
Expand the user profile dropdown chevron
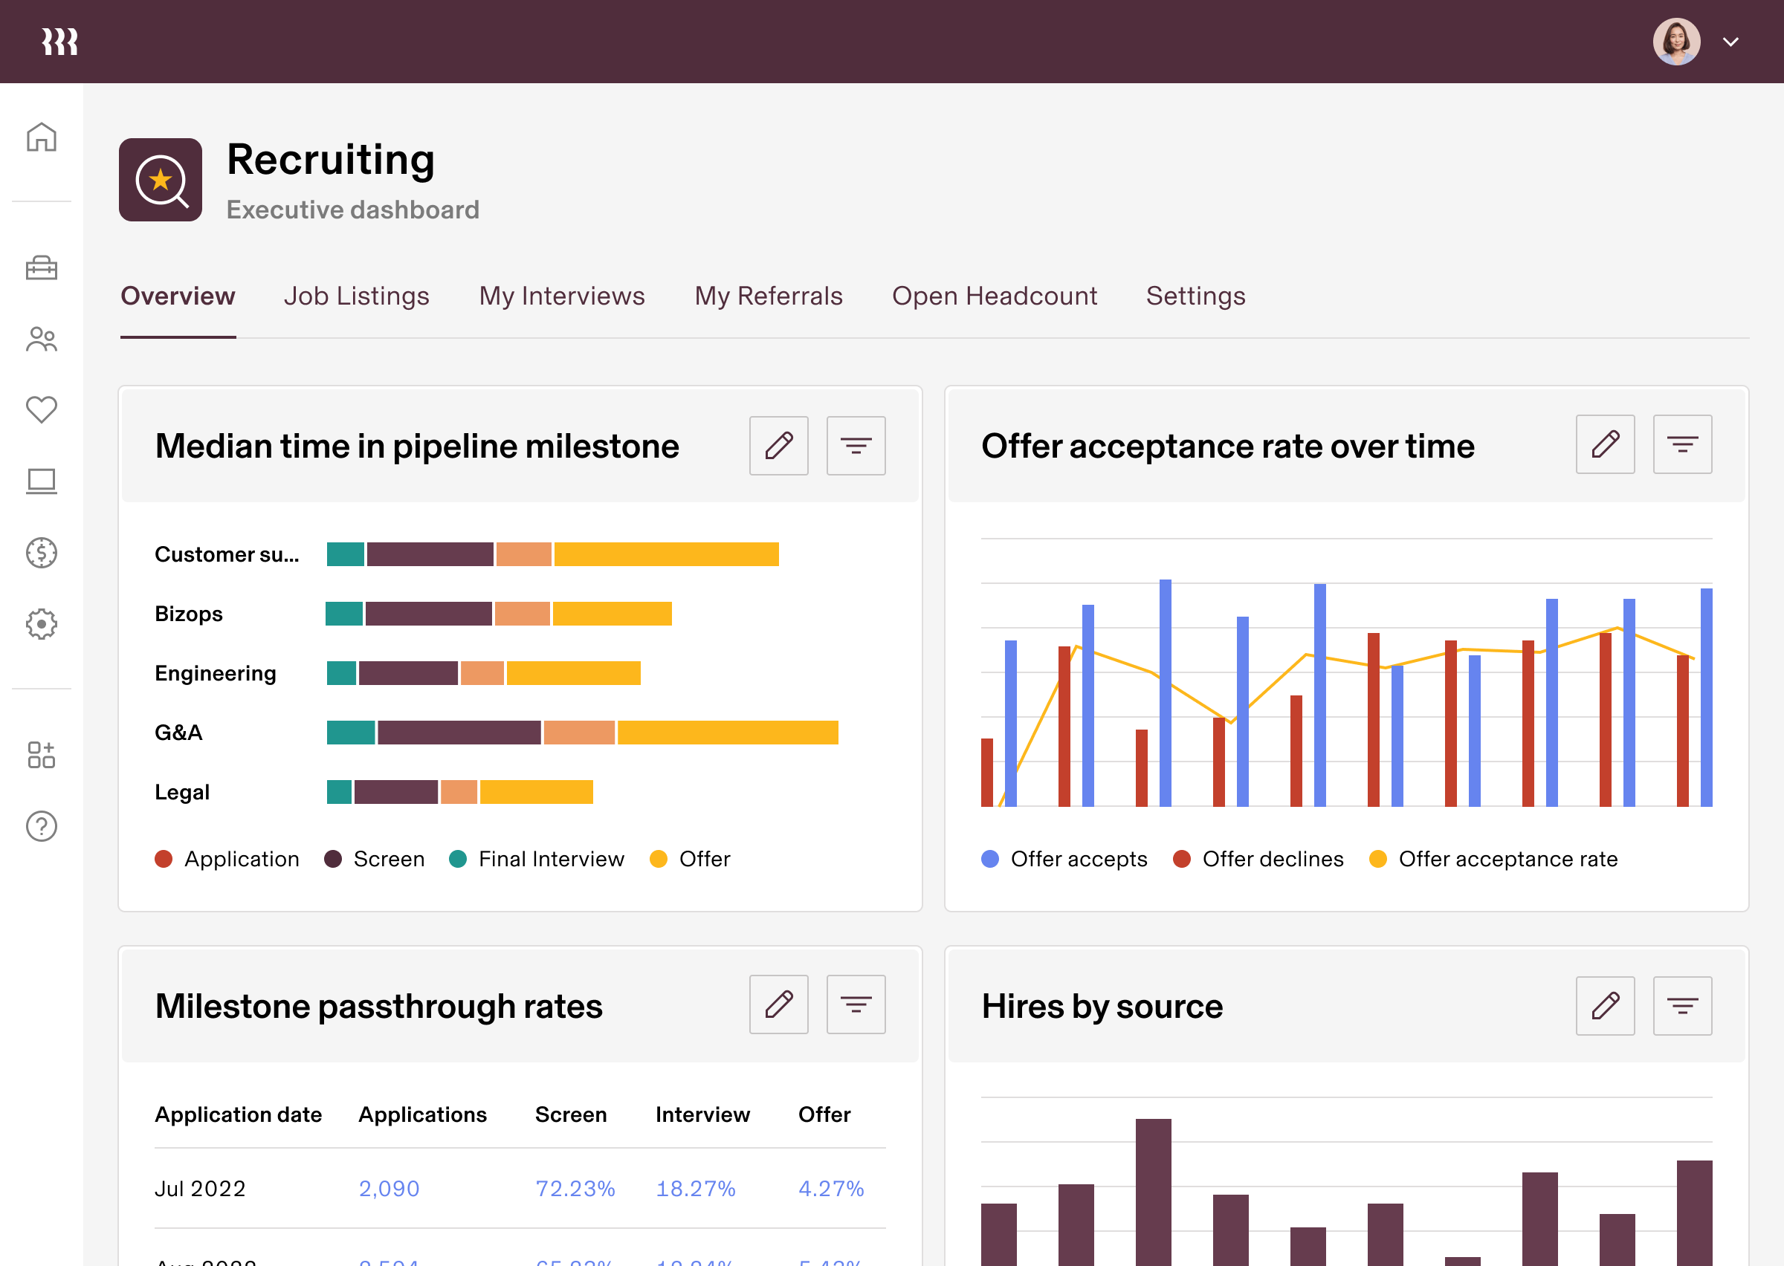(x=1730, y=42)
